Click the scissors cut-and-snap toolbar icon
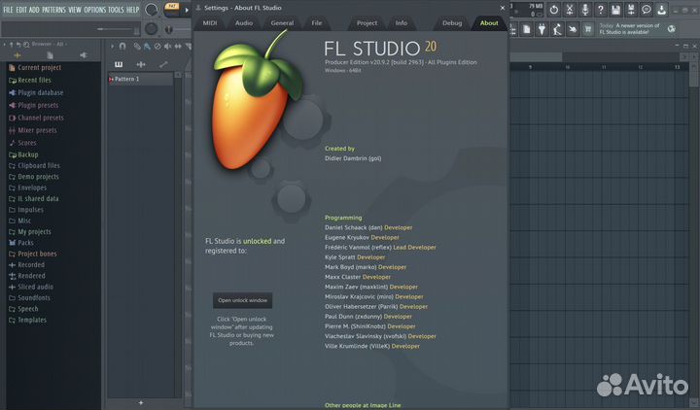The width and height of the screenshot is (700, 410). coord(570,10)
